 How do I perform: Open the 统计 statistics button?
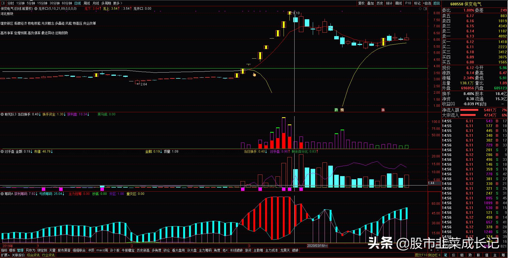pos(389,3)
